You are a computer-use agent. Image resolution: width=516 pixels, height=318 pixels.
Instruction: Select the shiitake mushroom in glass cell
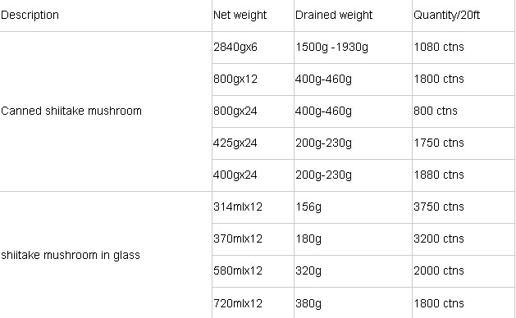[106, 255]
